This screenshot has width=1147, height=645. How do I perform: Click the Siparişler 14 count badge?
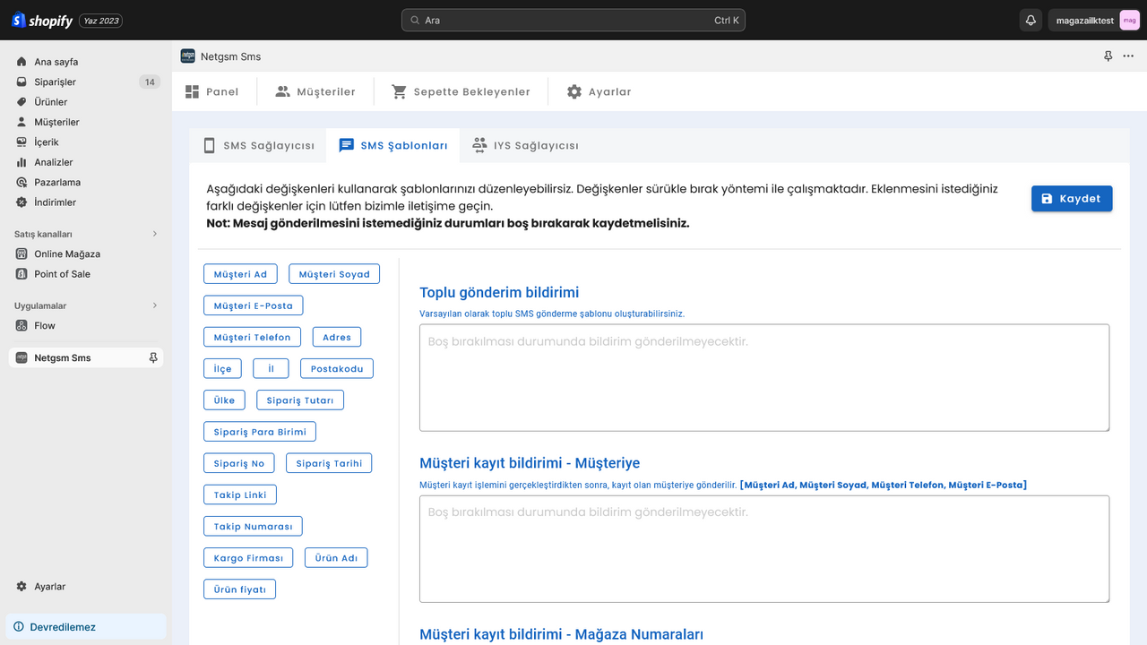pos(150,82)
